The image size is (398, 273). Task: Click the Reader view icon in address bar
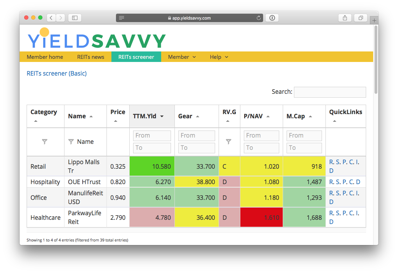[x=122, y=18]
